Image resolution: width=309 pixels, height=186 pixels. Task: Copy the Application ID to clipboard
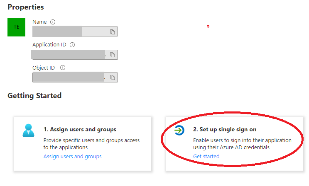pyautogui.click(x=113, y=55)
